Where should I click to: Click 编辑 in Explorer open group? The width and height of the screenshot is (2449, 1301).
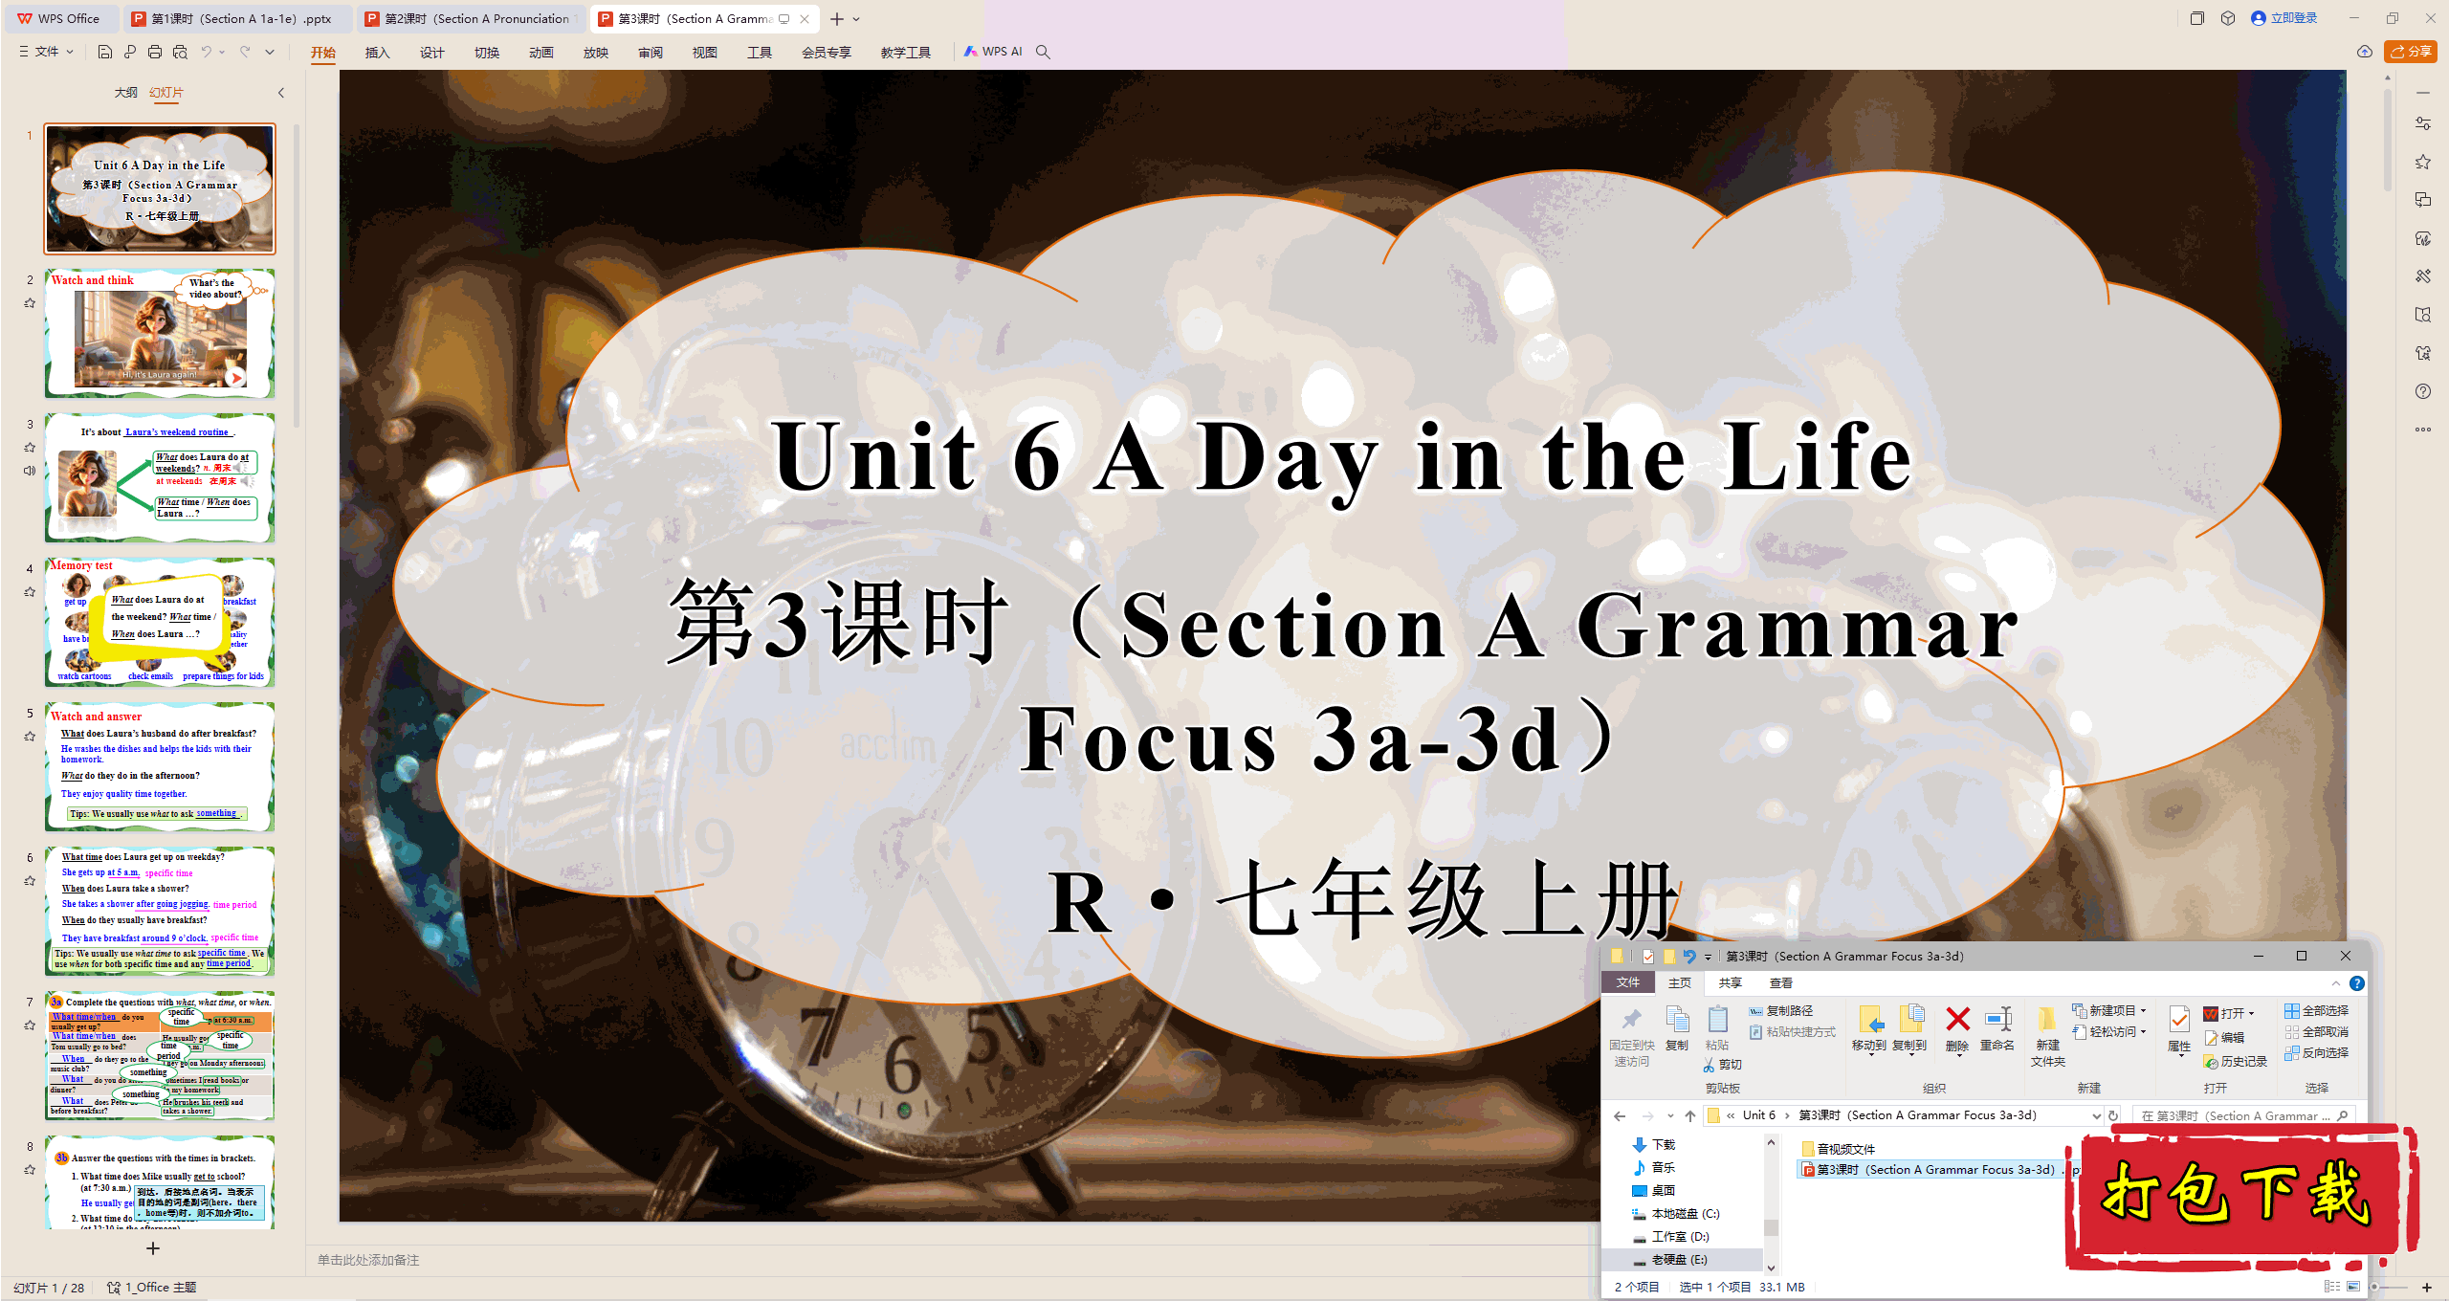coord(2225,1038)
